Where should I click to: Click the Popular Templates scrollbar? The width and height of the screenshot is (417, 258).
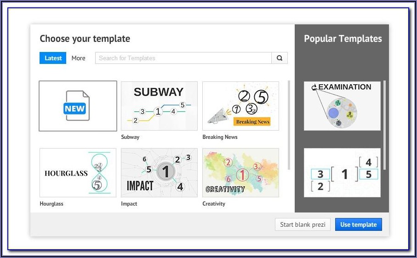(384, 124)
